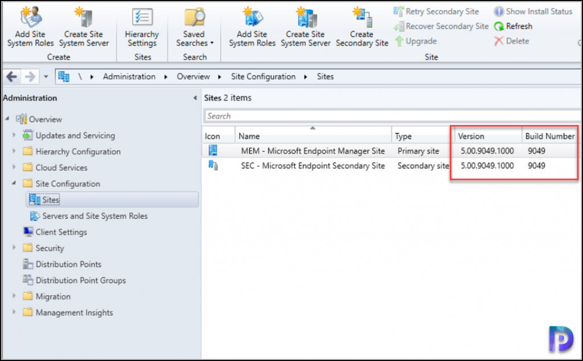Click version 5.00.9049.1000 in SEC row
The image size is (583, 361).
coord(487,166)
